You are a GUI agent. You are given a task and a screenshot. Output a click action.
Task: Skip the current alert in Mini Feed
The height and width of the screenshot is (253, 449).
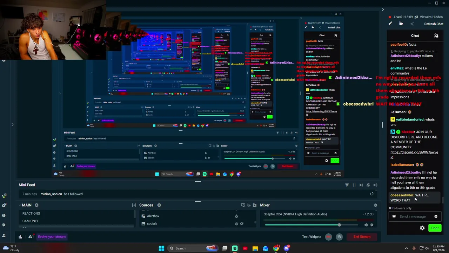point(361,185)
